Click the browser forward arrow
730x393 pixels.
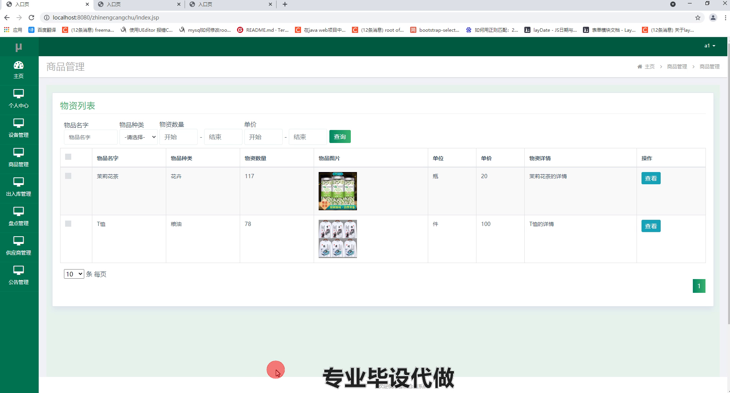pyautogui.click(x=19, y=18)
